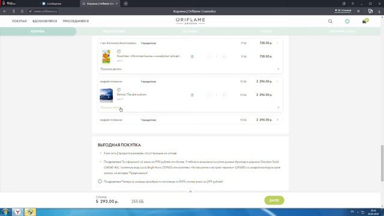Delete the Wellness Pack product with trash icon
The height and width of the screenshot is (216, 384).
pyautogui.click(x=192, y=95)
